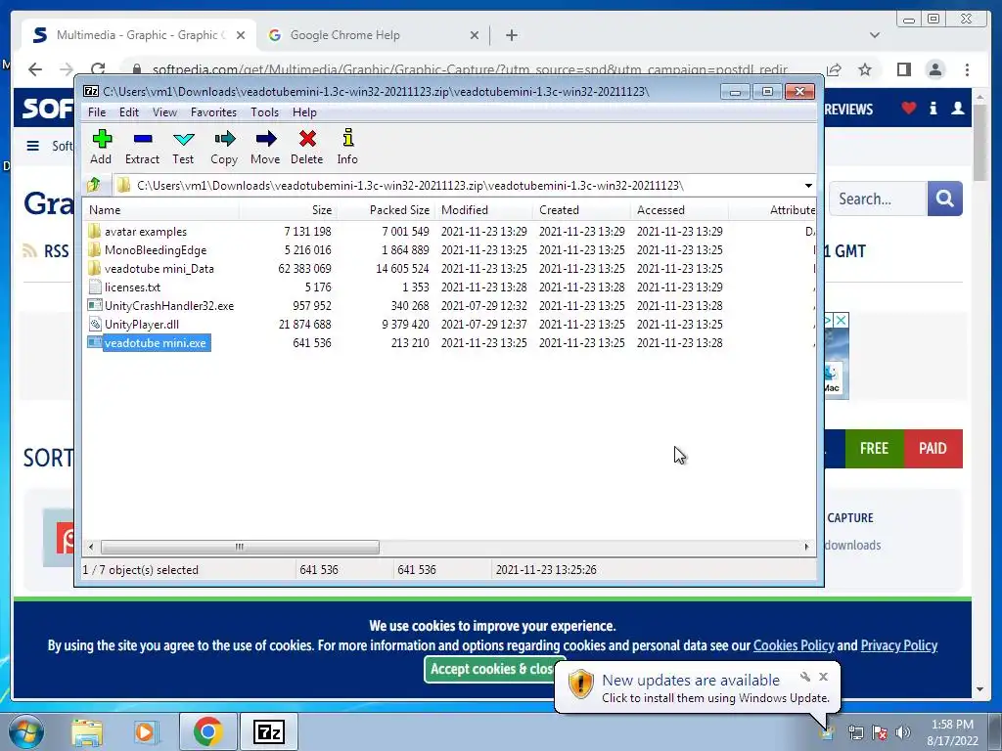Image resolution: width=1002 pixels, height=751 pixels.
Task: Switch to 7-Zip taskbar button
Action: 268,731
